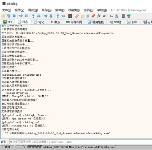152x150 pixels.
Task: Click the stop debugging square icon
Action: click(14, 16)
